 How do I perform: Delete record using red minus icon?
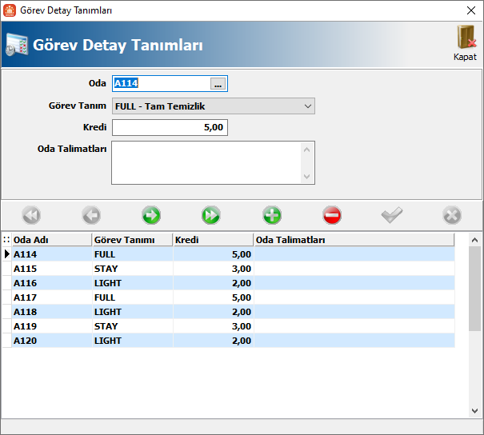pyautogui.click(x=332, y=215)
